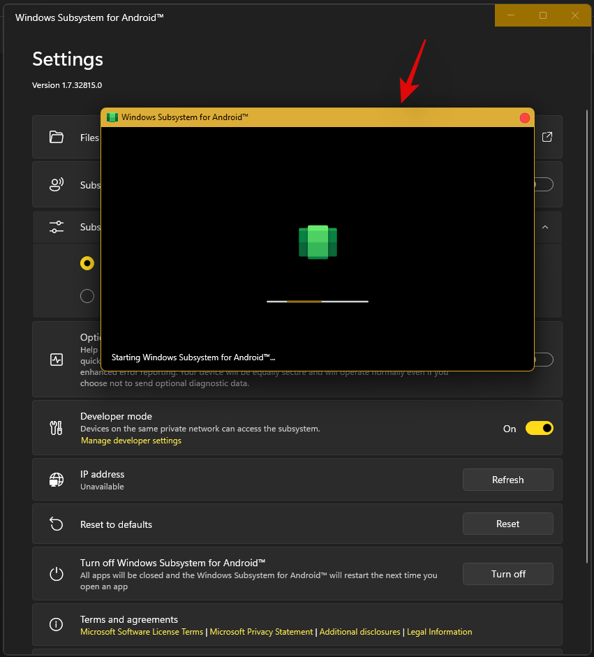Close the startup popup with red button

coord(525,118)
